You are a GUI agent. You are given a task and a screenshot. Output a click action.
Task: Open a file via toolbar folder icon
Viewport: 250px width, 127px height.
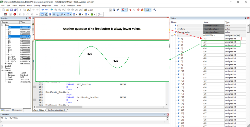coord(8,10)
